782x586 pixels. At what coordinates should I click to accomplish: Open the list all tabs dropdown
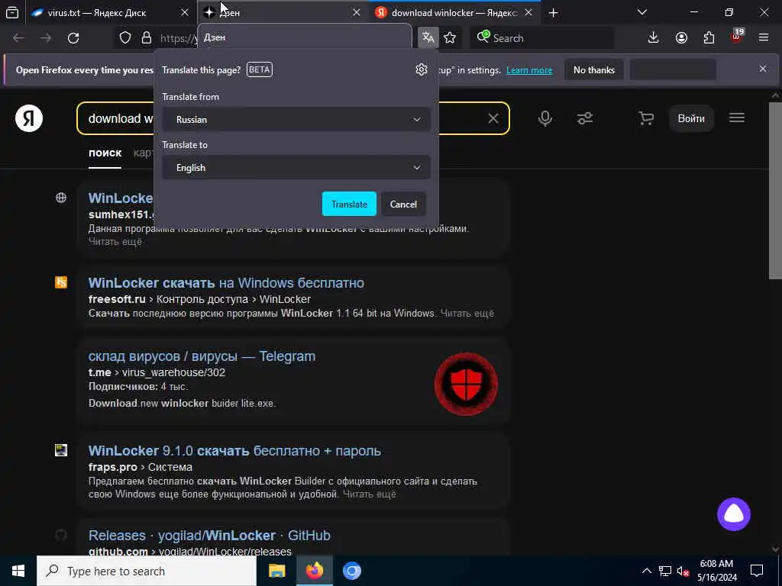(x=642, y=13)
